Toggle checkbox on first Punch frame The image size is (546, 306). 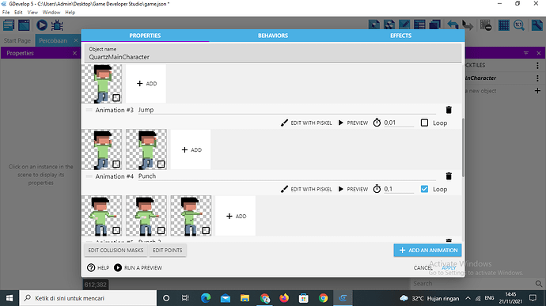pyautogui.click(x=116, y=230)
